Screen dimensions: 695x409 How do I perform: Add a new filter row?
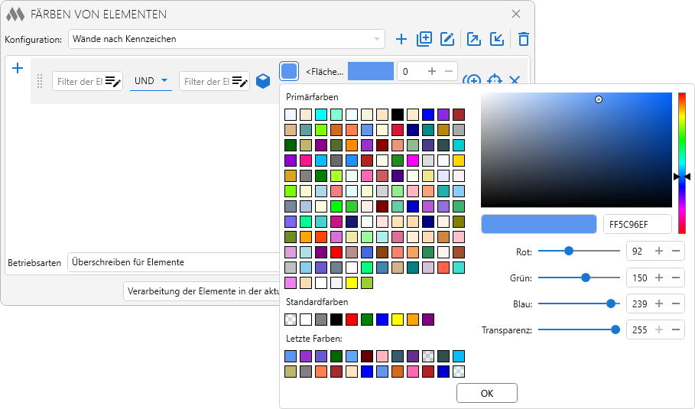(x=18, y=69)
